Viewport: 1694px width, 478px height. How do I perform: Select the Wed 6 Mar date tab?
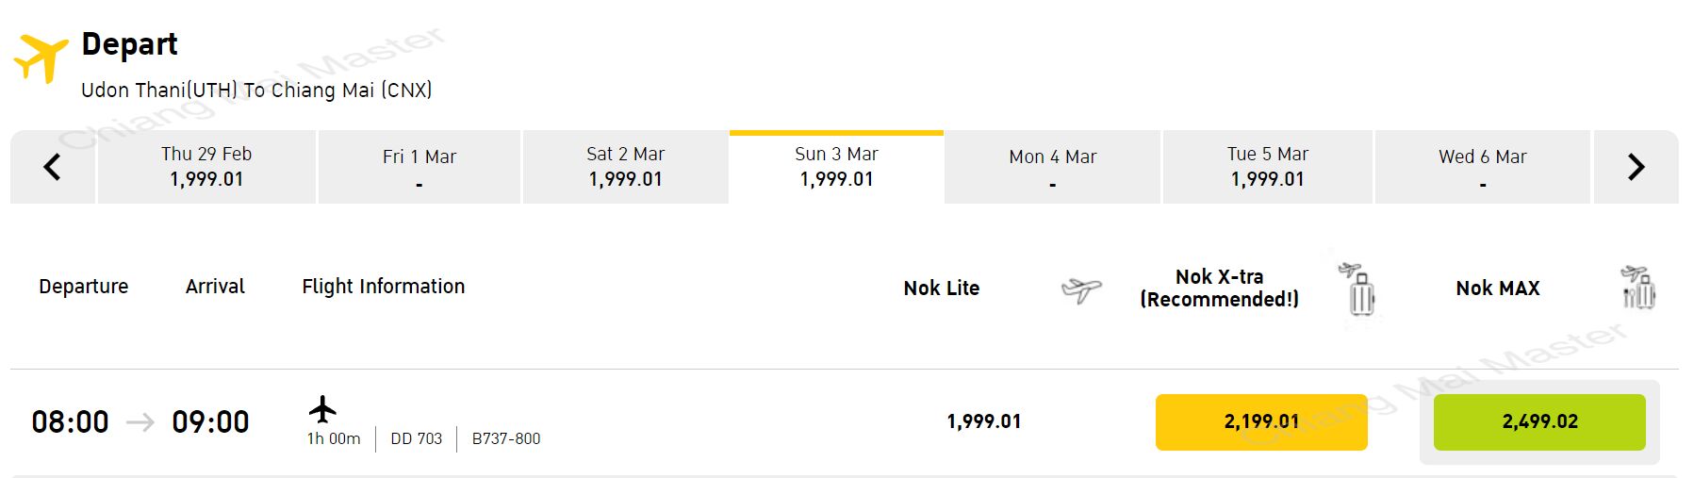click(1483, 168)
